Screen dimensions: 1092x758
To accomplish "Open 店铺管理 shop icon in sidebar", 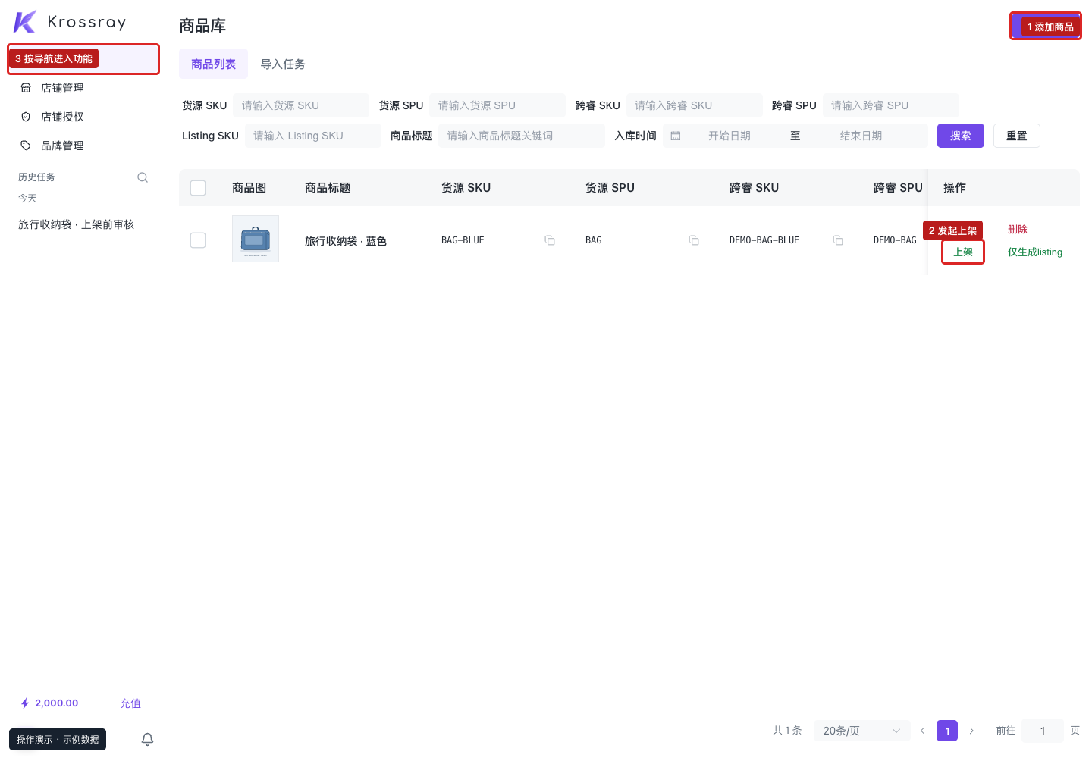I will click(26, 88).
